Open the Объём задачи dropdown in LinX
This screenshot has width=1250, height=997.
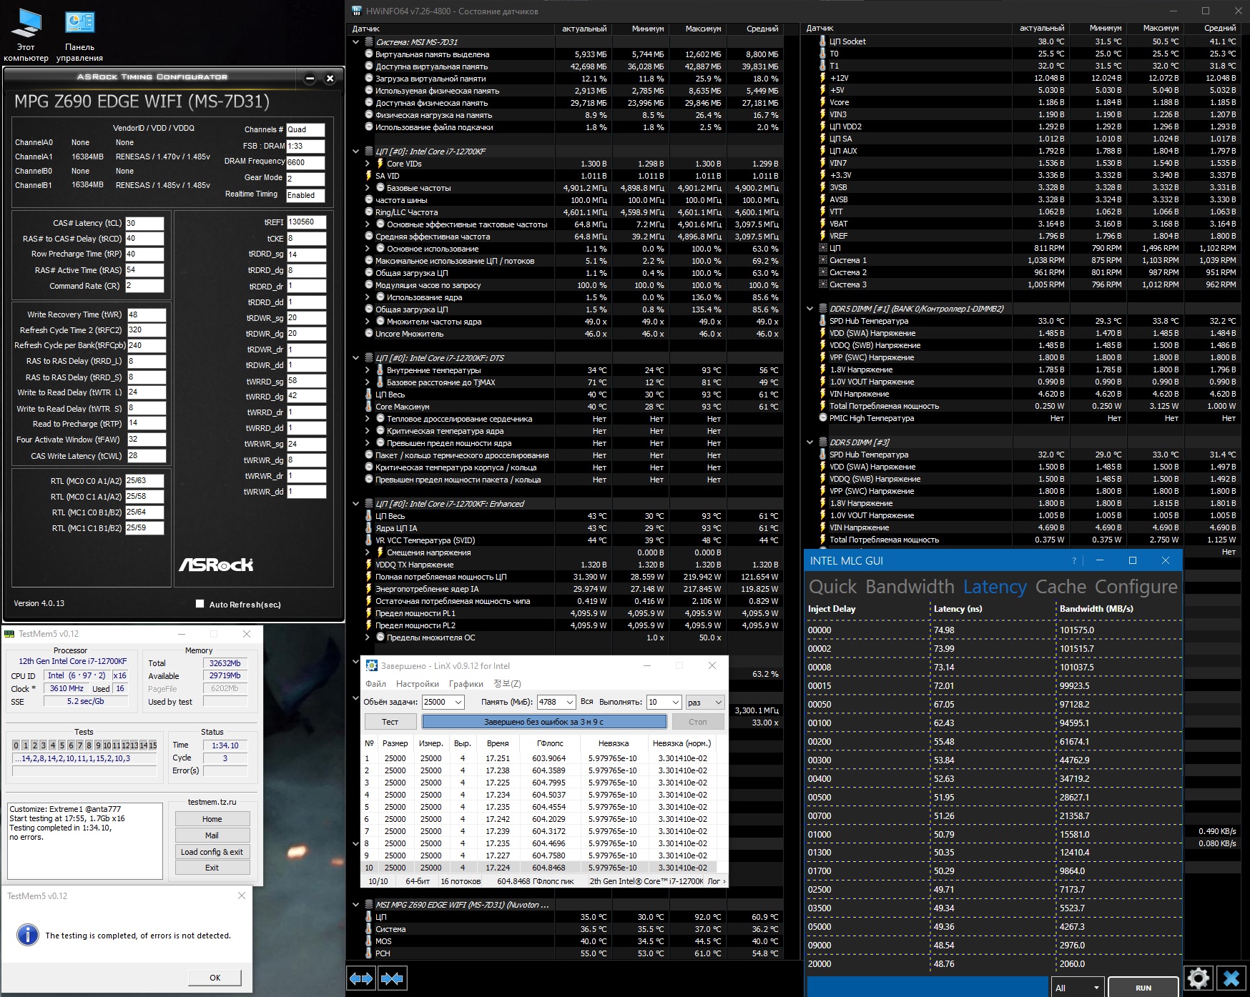click(458, 702)
